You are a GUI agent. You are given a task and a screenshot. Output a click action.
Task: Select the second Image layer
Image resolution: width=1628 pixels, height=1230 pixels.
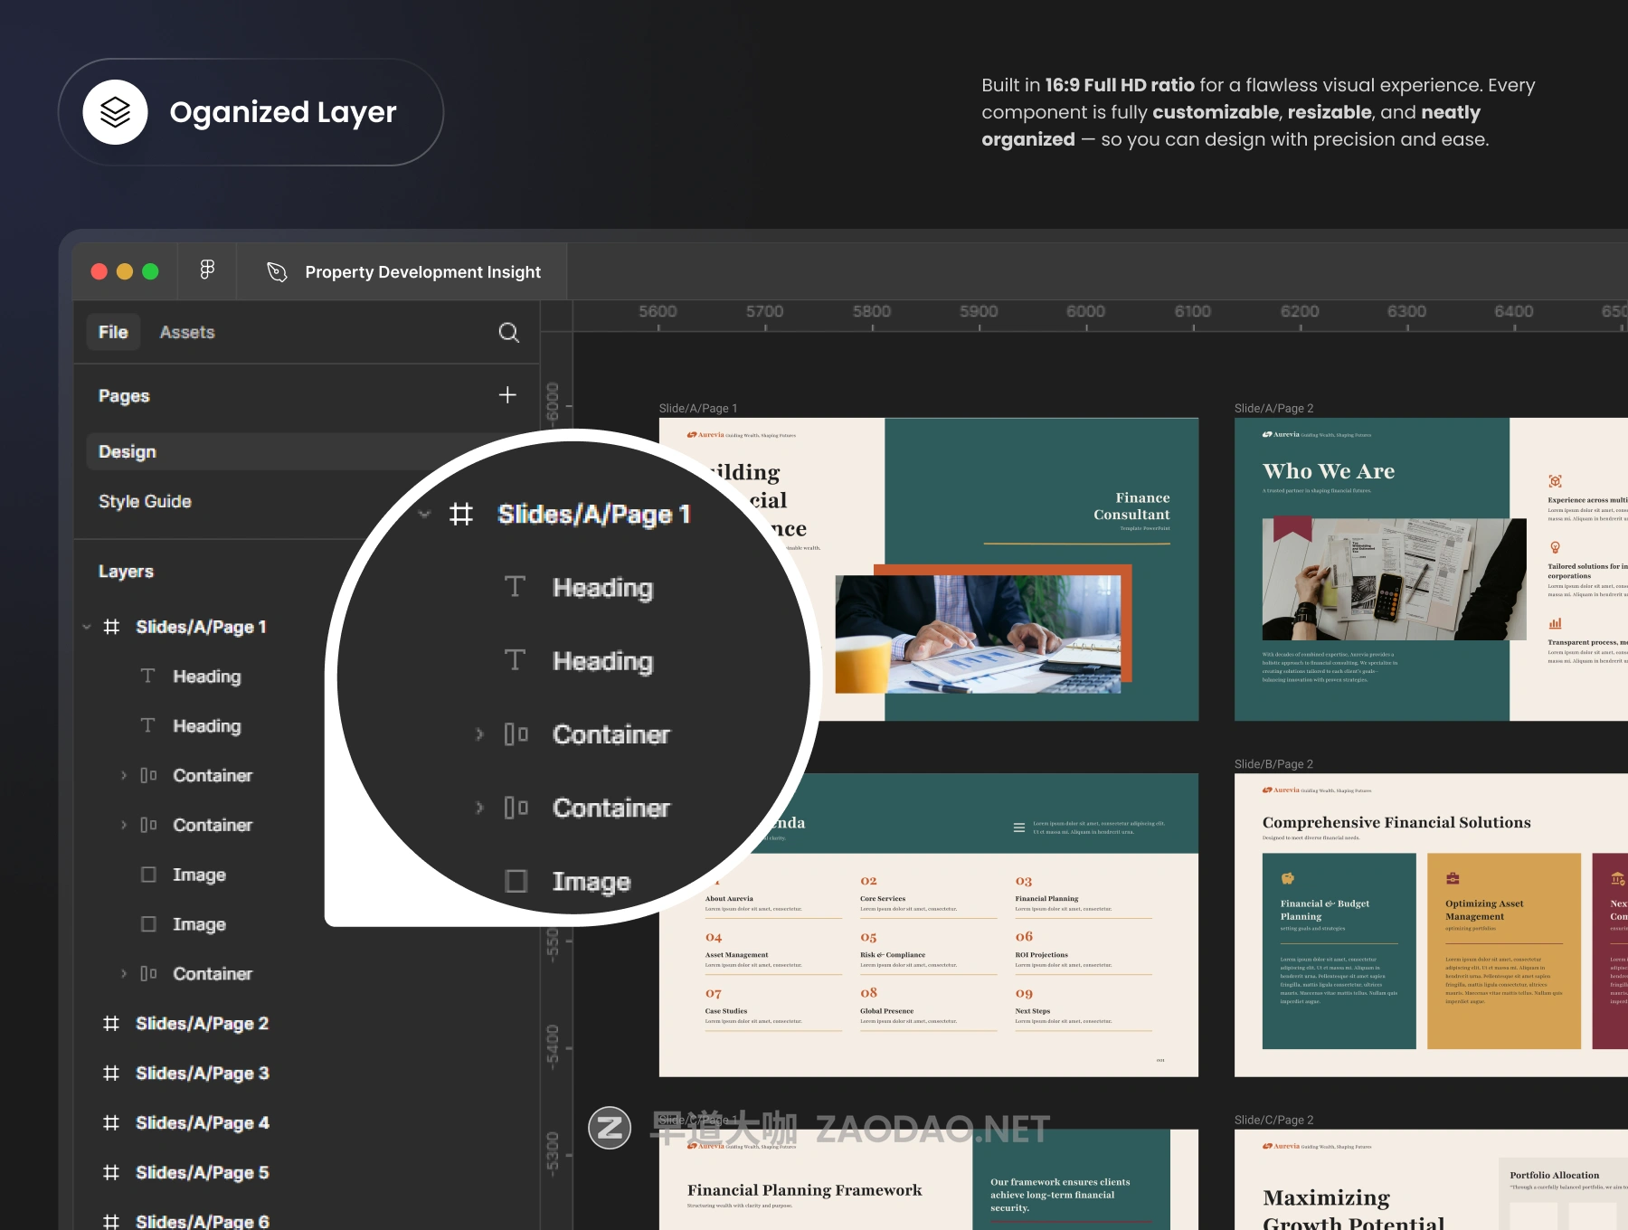tap(199, 924)
